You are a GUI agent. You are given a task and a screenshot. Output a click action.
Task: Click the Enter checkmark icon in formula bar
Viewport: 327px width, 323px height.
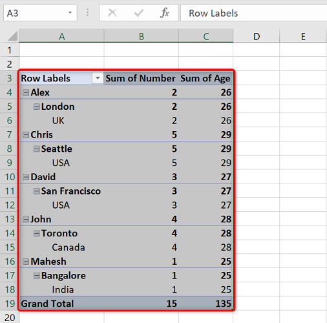(138, 13)
